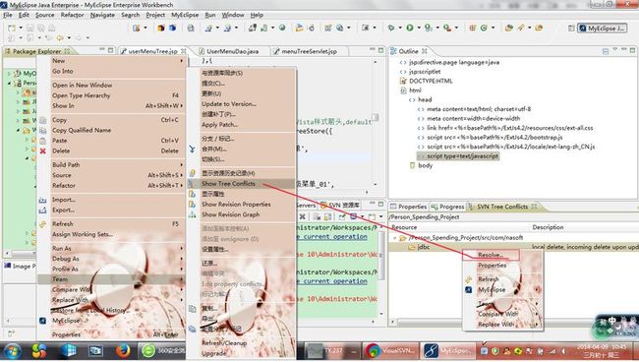The image size is (639, 362).
Task: Open the Debug button dropdown arrow
Action: click(x=400, y=28)
